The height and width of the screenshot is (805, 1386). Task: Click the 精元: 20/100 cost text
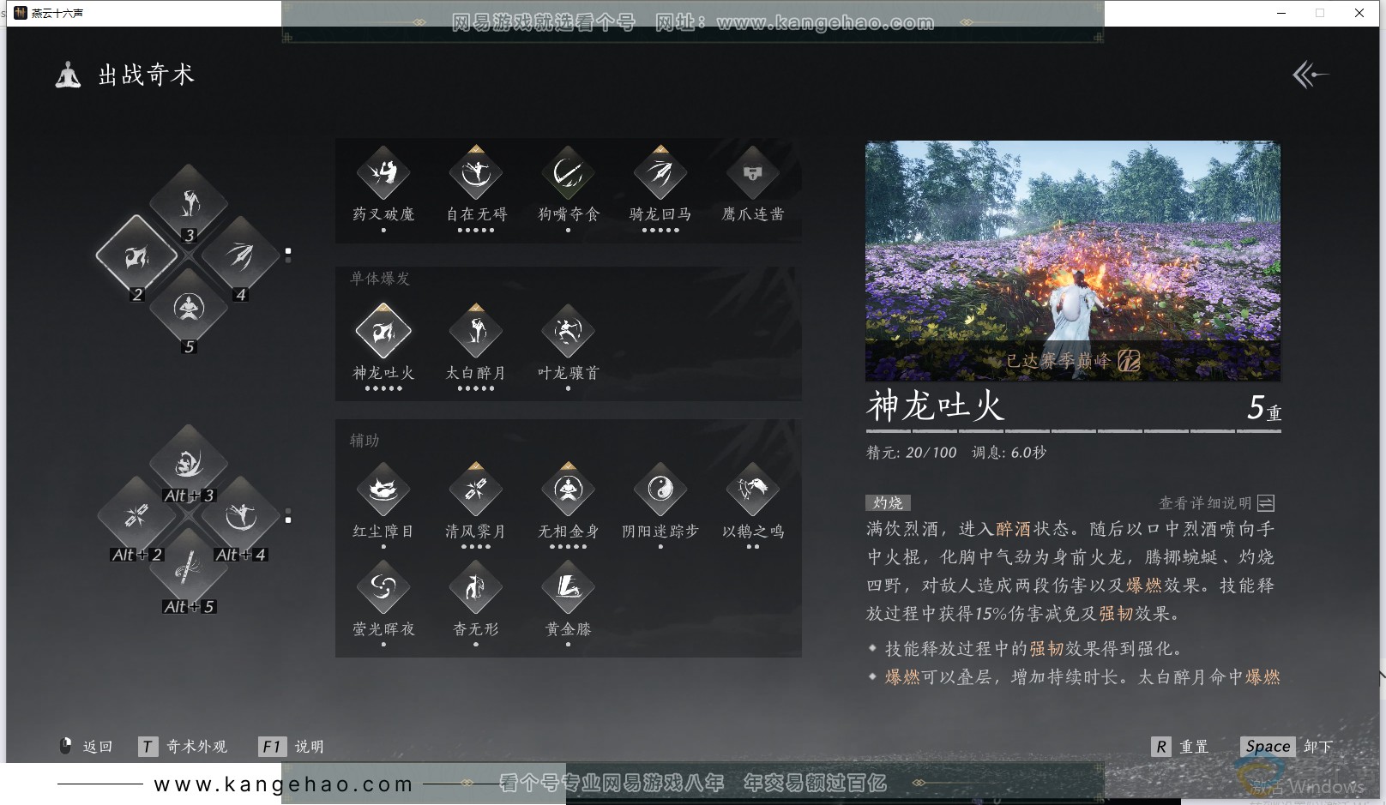(912, 453)
